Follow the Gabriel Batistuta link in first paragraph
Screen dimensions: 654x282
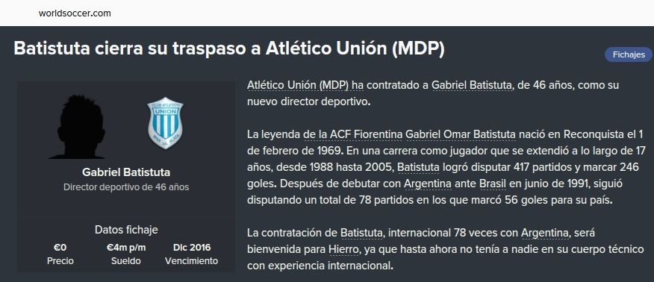coord(471,85)
